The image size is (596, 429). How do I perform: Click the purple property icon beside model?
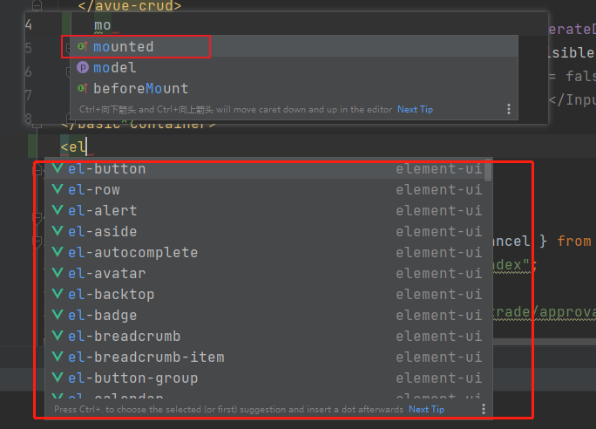83,67
